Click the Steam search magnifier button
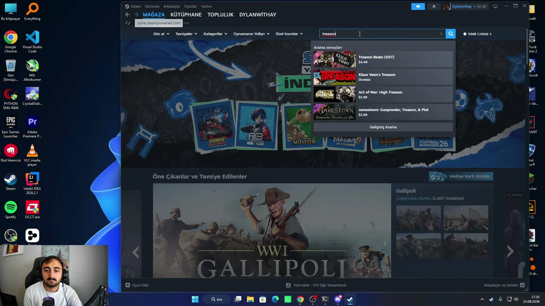The width and height of the screenshot is (545, 306). (x=450, y=34)
